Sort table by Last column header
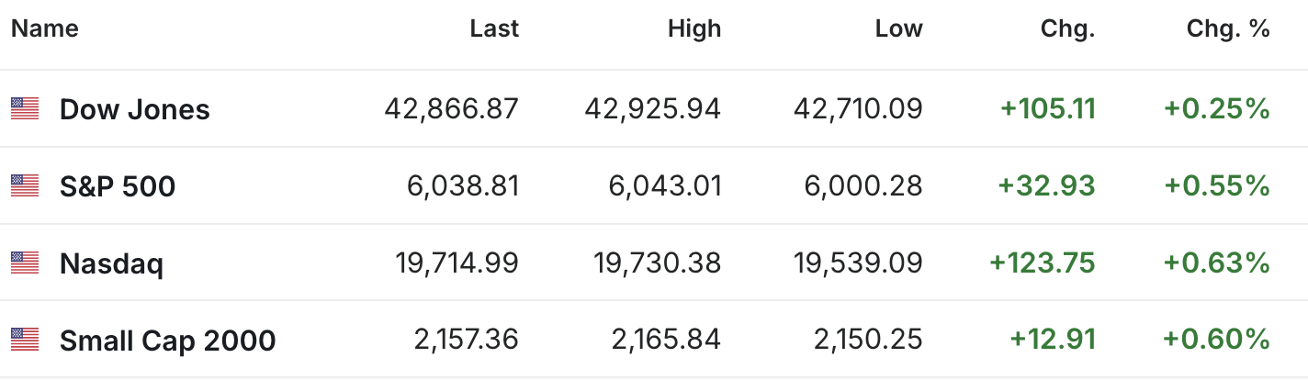 coord(494,28)
